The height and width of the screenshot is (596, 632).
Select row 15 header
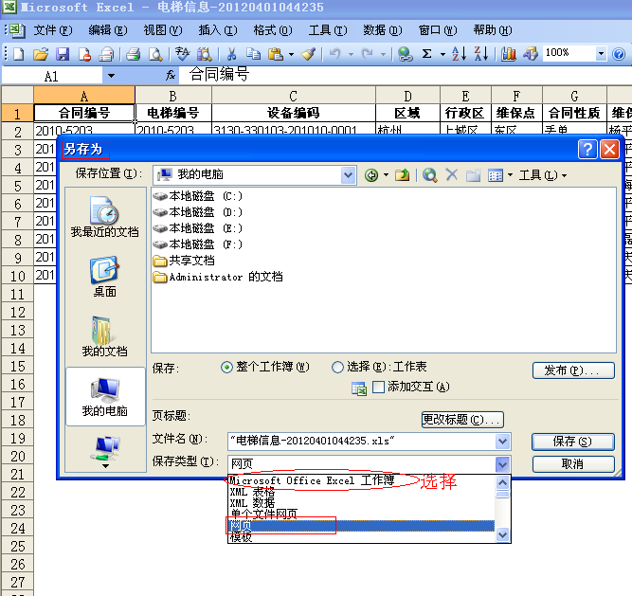pyautogui.click(x=17, y=367)
